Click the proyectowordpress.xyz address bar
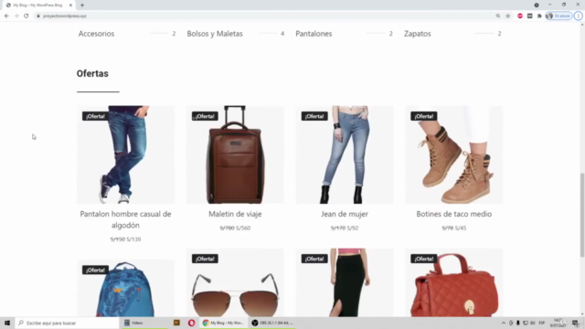The width and height of the screenshot is (585, 329). coord(65,16)
